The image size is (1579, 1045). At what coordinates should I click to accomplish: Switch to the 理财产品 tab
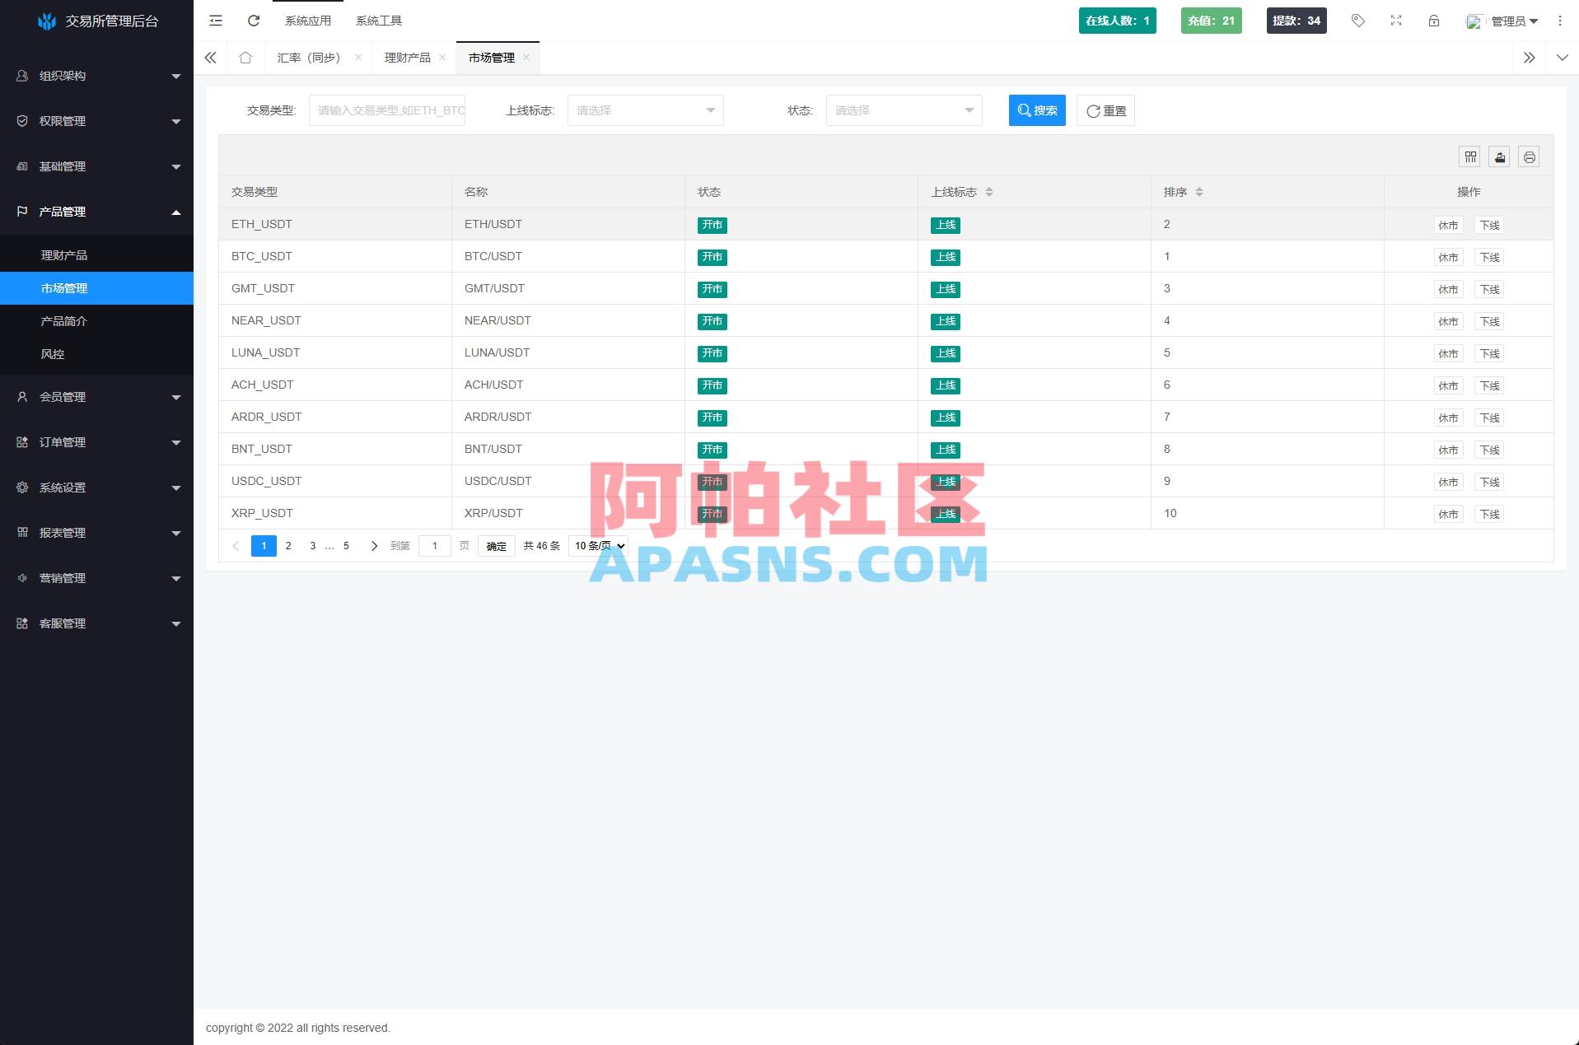click(407, 57)
